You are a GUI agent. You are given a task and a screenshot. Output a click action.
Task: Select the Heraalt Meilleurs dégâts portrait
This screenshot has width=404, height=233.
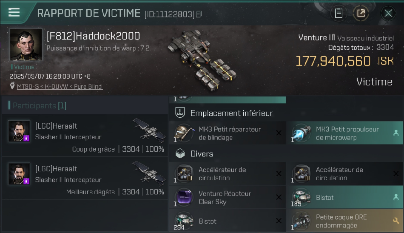coord(19,174)
